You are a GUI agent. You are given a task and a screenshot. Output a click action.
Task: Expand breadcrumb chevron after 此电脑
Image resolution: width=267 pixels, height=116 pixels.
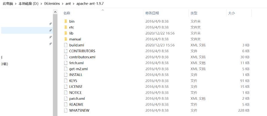click(x=16, y=4)
